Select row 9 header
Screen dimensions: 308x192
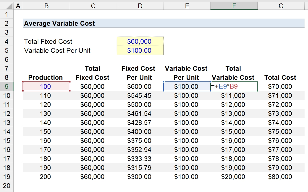coord(6,86)
